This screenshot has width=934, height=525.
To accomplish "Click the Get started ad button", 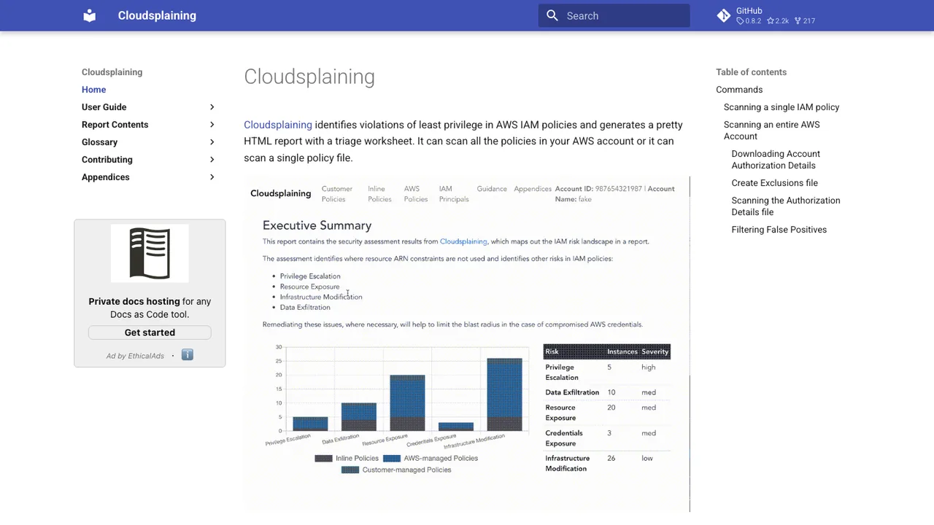I will click(150, 332).
